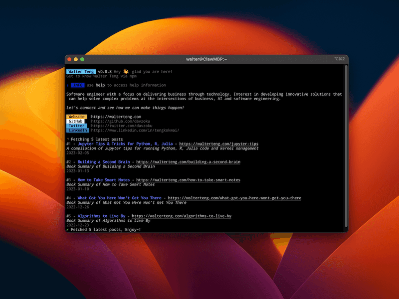
Task: Click the waving hand emoji
Action: coord(126,72)
